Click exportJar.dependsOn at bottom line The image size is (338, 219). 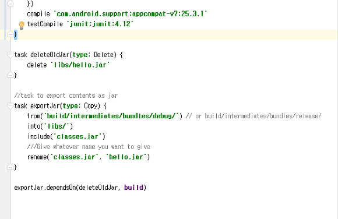(x=45, y=188)
